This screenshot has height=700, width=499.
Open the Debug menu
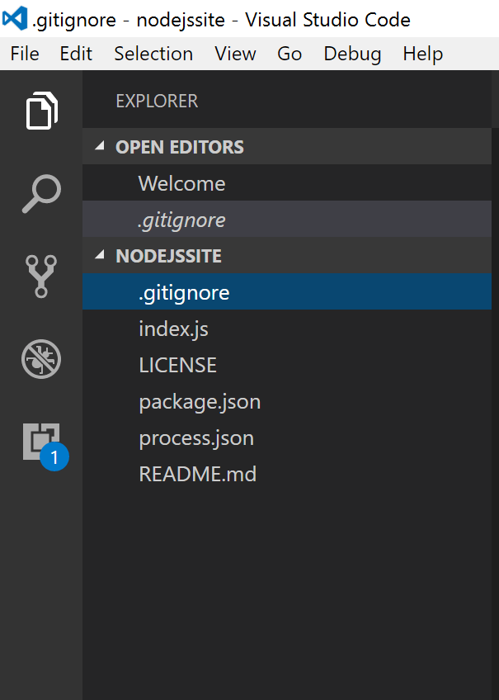tap(352, 54)
